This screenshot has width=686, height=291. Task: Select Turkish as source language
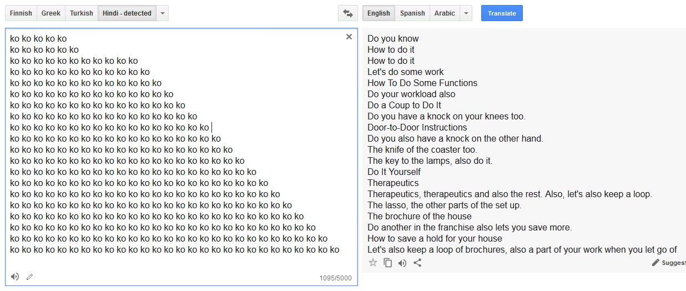coord(82,13)
